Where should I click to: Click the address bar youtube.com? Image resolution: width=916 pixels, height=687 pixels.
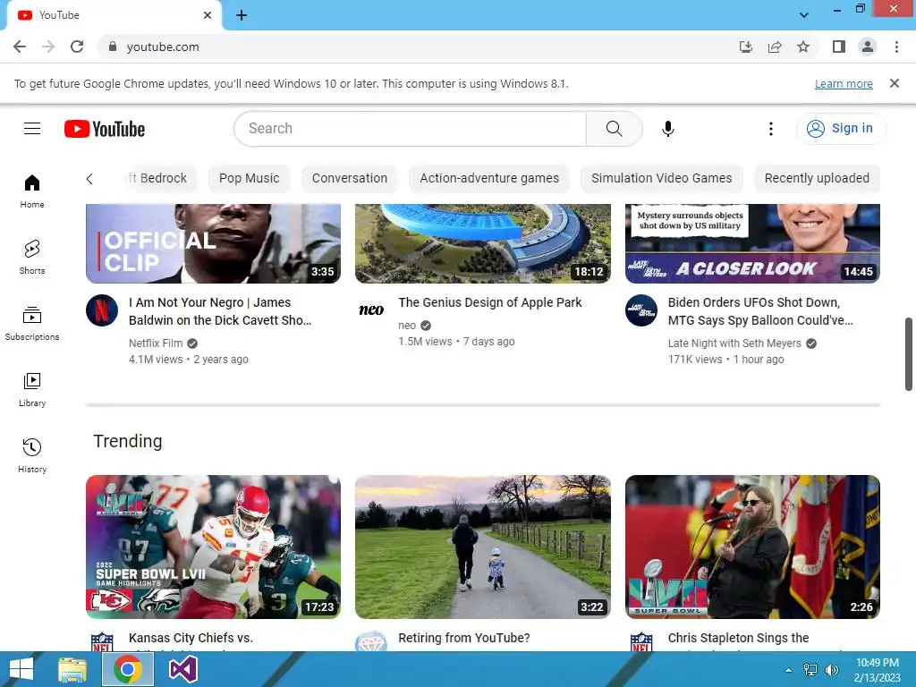point(163,47)
